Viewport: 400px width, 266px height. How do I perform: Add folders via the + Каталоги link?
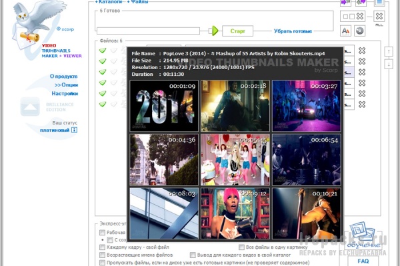point(109,2)
